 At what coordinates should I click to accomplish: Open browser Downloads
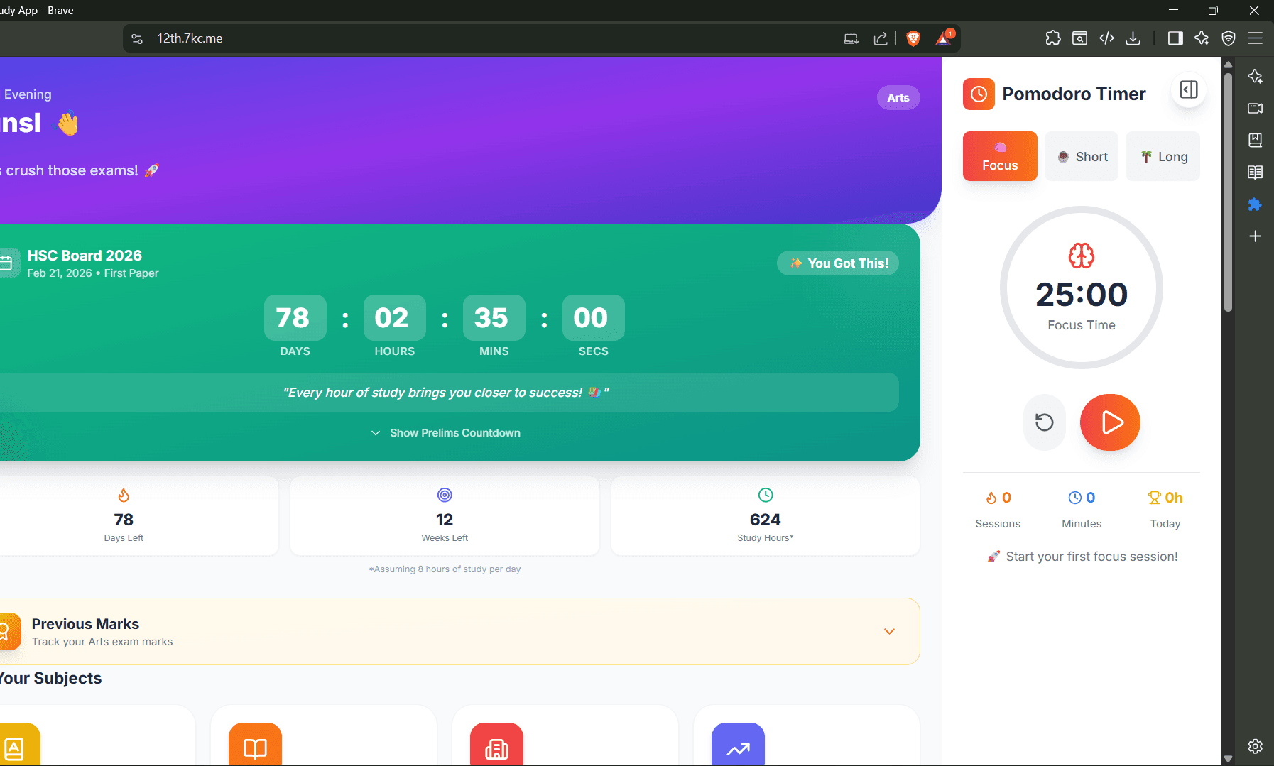(x=1133, y=38)
